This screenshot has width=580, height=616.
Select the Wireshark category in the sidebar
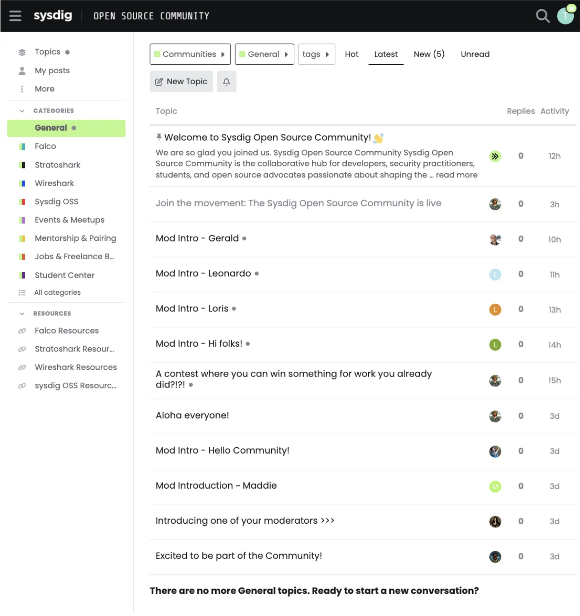tap(54, 183)
